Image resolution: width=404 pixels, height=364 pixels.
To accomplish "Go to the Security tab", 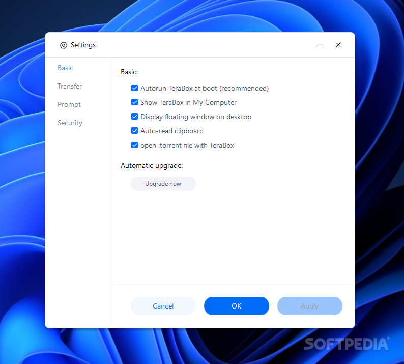I will tap(70, 123).
